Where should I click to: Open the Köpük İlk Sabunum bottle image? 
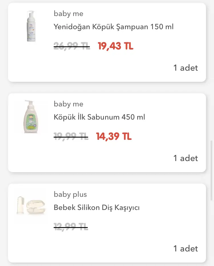click(x=31, y=117)
